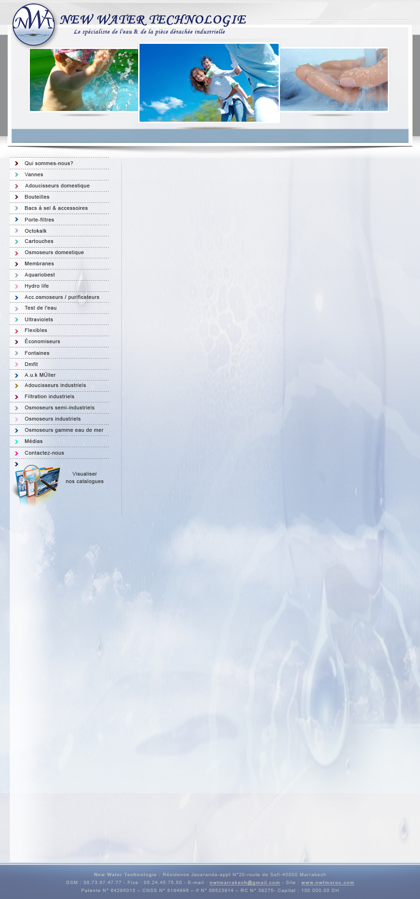Open Contactez-nous page
Viewport: 420px width, 899px height.
click(x=44, y=453)
